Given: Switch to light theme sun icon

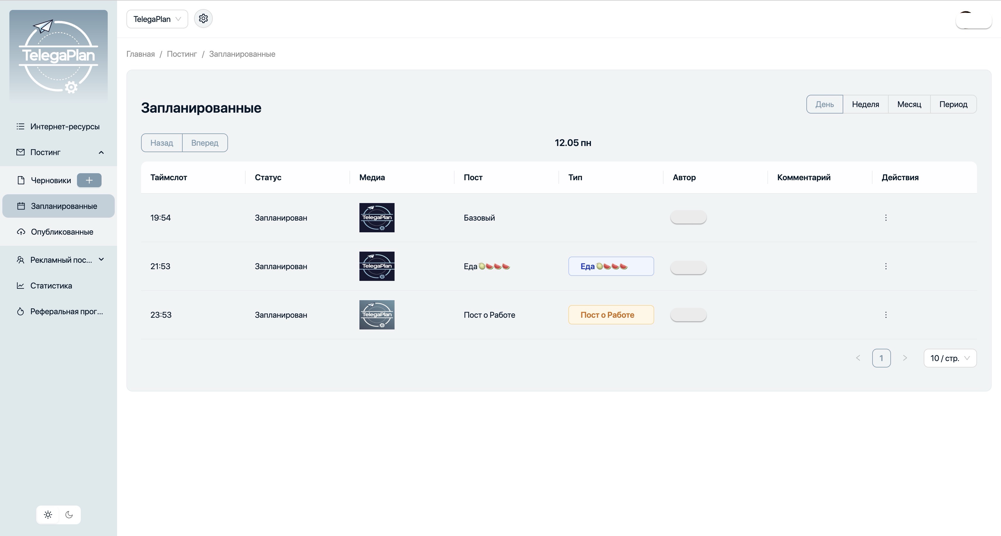Looking at the screenshot, I should (48, 515).
